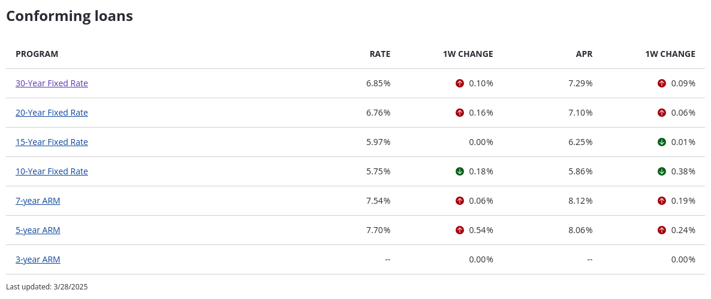The image size is (711, 299).
Task: Open the 20-Year Fixed Rate link
Action: pos(52,113)
